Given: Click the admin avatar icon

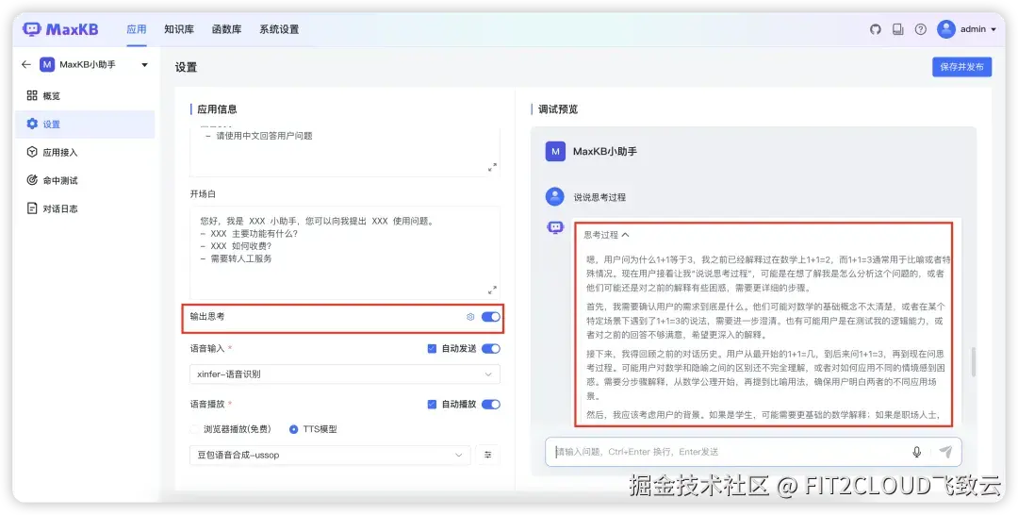Looking at the screenshot, I should coord(946,29).
